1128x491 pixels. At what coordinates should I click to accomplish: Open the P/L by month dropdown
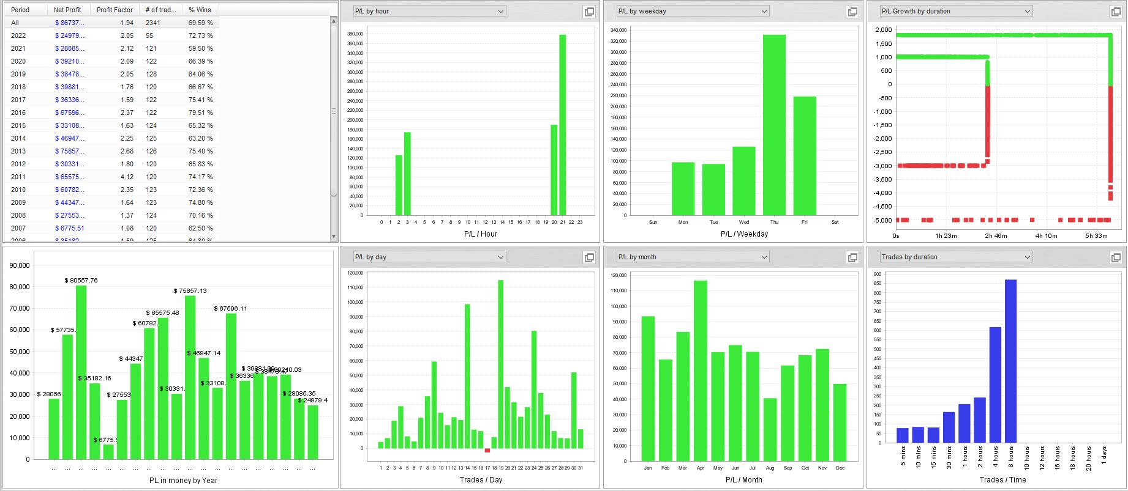click(x=693, y=257)
